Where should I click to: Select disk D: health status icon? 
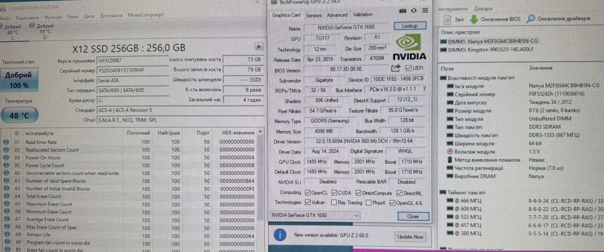(32, 27)
